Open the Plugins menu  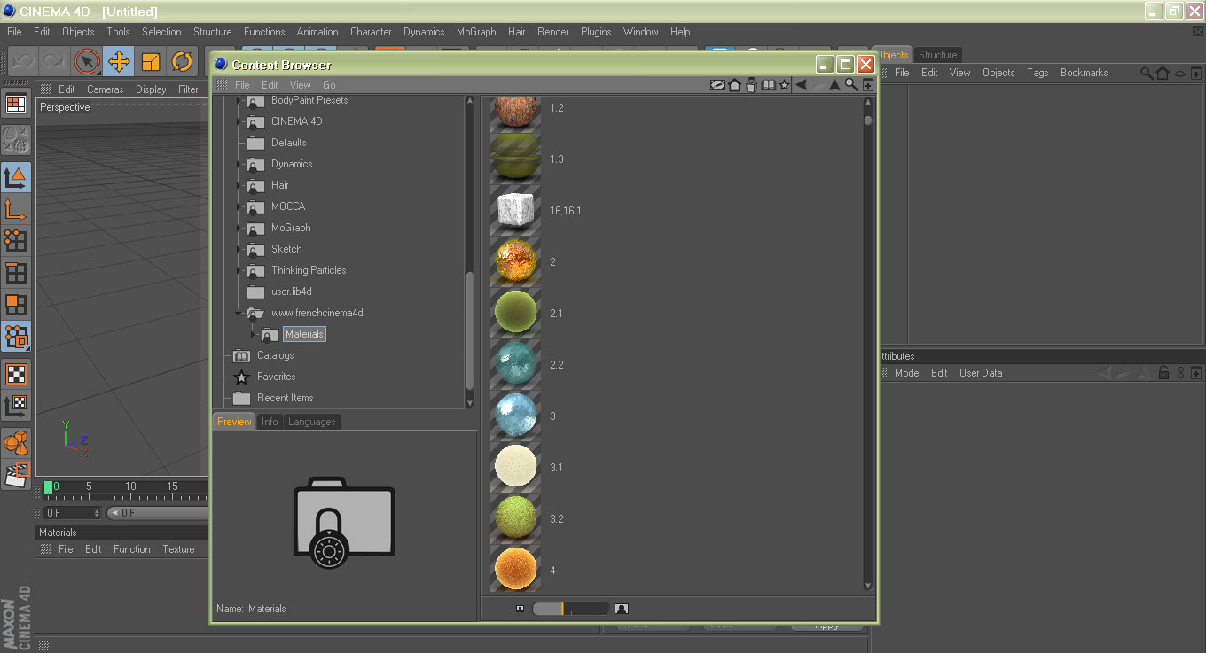596,32
